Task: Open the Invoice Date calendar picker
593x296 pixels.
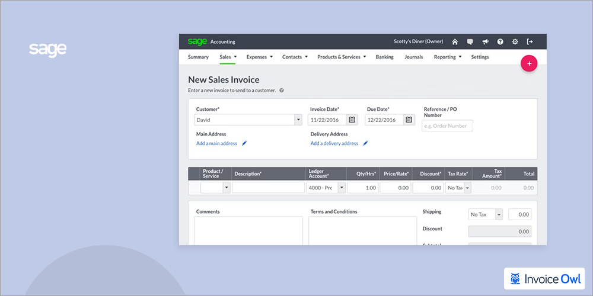Action: tap(352, 120)
